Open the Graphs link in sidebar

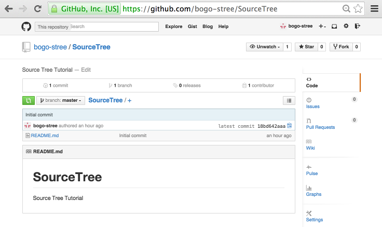314,194
